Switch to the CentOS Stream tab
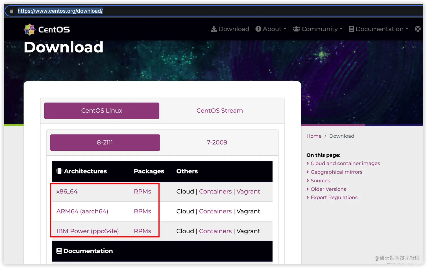This screenshot has height=268, width=427. pyautogui.click(x=220, y=111)
